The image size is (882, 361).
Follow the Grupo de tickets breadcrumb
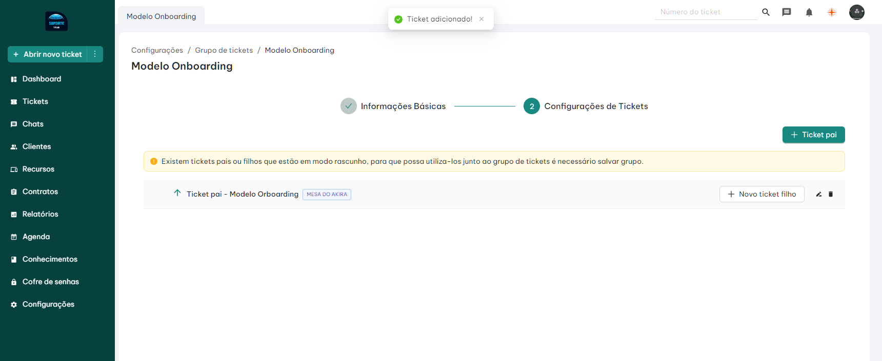(x=224, y=50)
